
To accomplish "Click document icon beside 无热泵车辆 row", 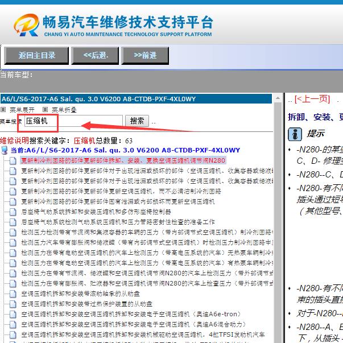I will click(13, 253).
